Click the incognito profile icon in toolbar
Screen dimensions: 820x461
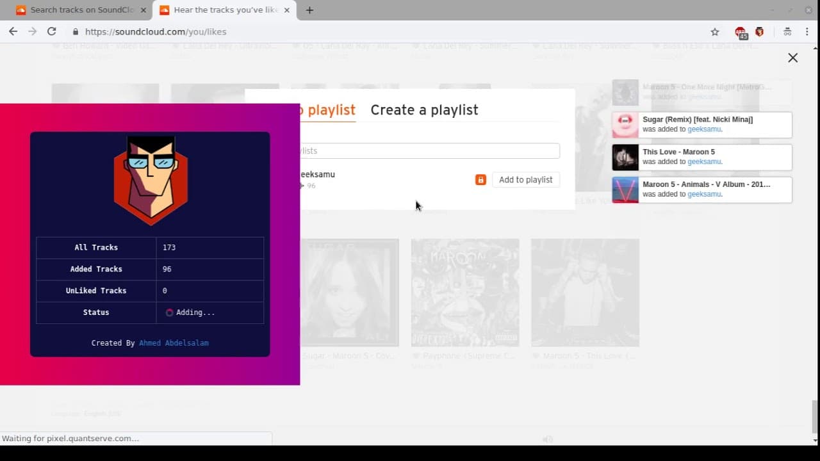point(787,31)
